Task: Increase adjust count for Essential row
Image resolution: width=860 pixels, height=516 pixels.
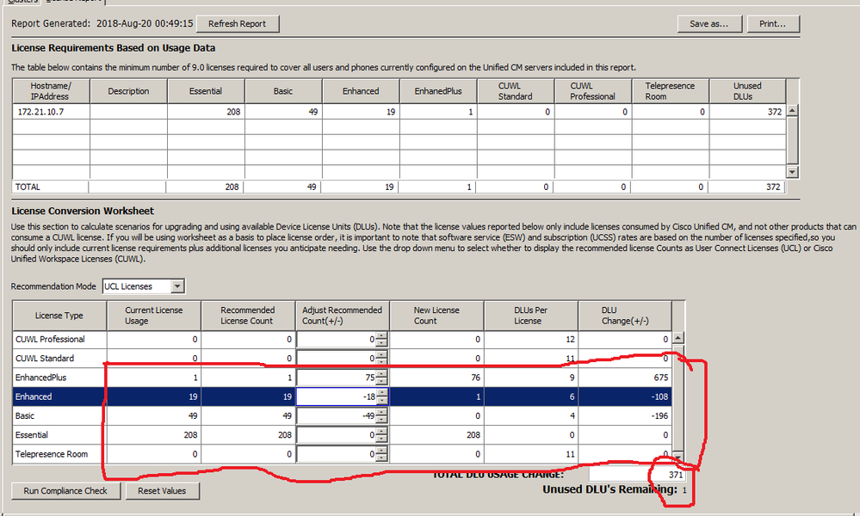Action: (381, 431)
